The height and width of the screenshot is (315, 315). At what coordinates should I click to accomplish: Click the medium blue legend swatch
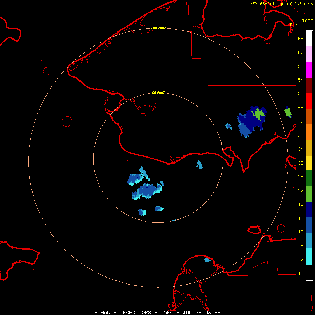309,225
